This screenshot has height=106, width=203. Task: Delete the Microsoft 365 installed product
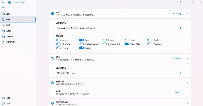point(181,28)
